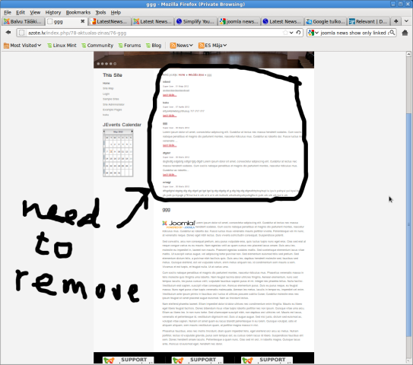This screenshot has width=413, height=365.
Task: Click the browser Back arrow button
Action: pos(8,33)
